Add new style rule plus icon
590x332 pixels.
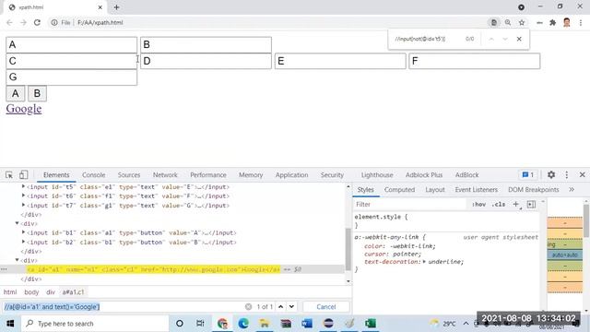(x=516, y=204)
